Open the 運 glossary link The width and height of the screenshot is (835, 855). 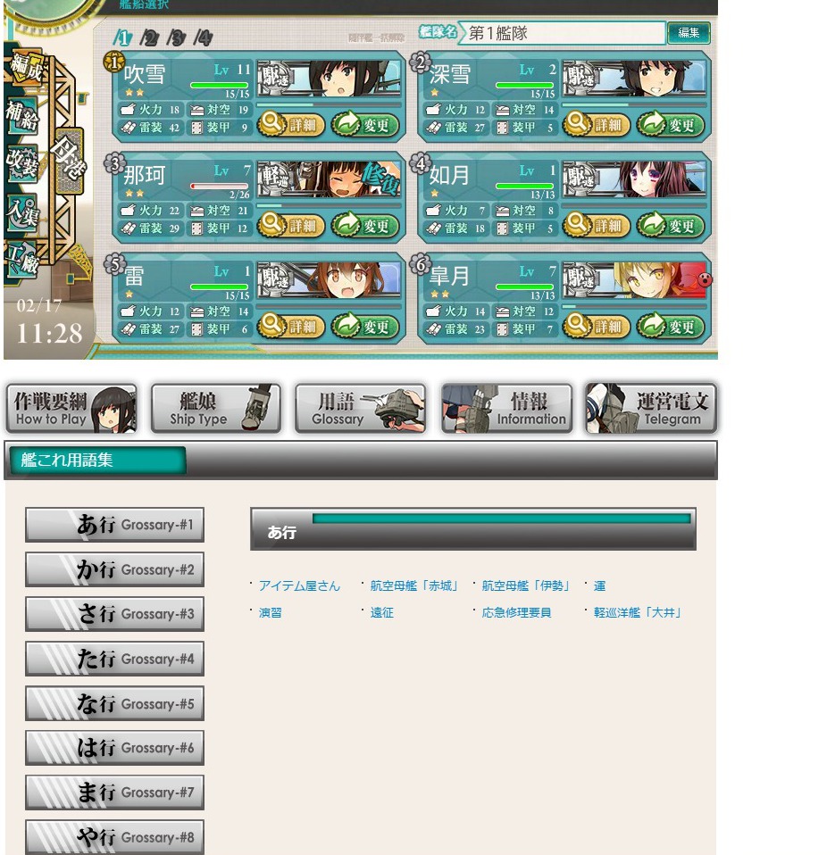pyautogui.click(x=600, y=585)
